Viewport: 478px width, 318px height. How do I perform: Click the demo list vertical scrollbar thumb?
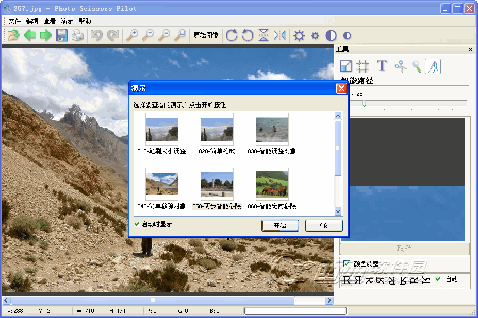click(338, 148)
